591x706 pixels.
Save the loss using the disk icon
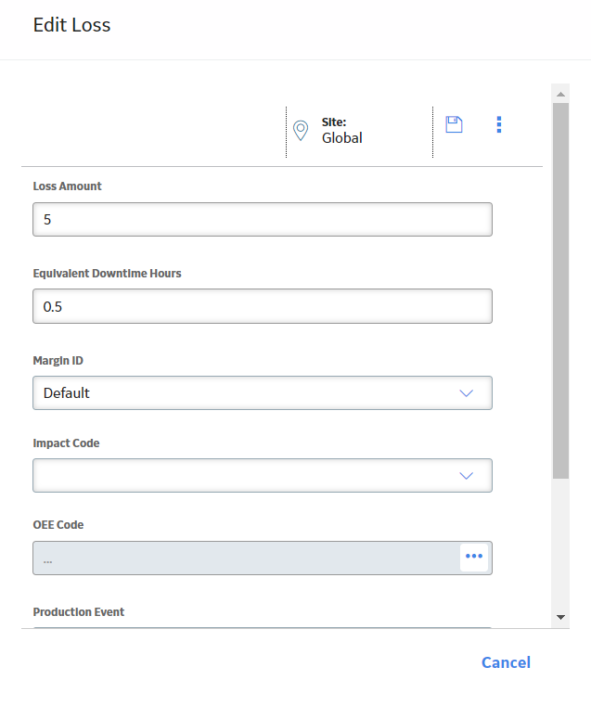tap(454, 124)
